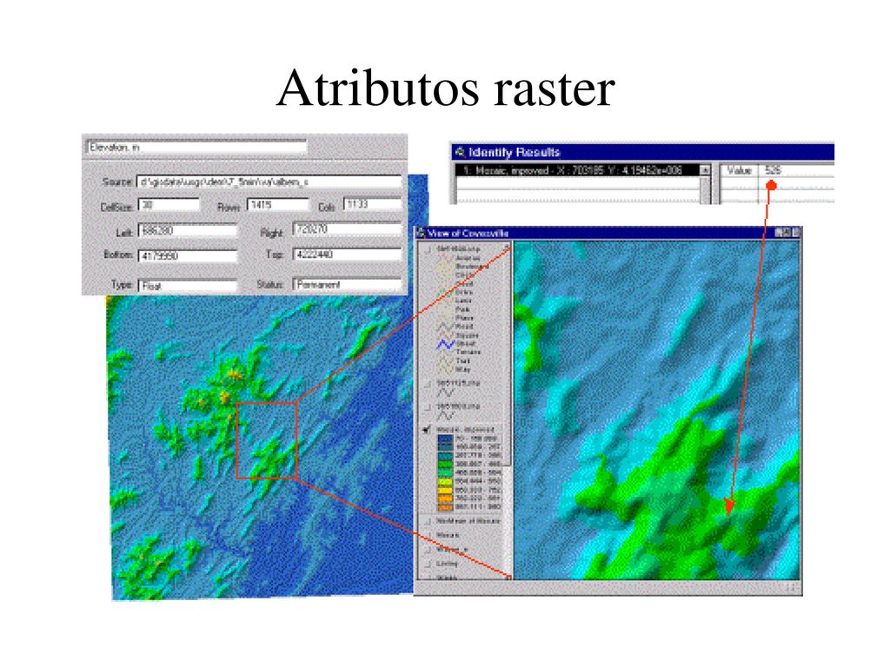Image resolution: width=890 pixels, height=667 pixels.
Task: Click the Type field showing Float
Action: pos(188,286)
